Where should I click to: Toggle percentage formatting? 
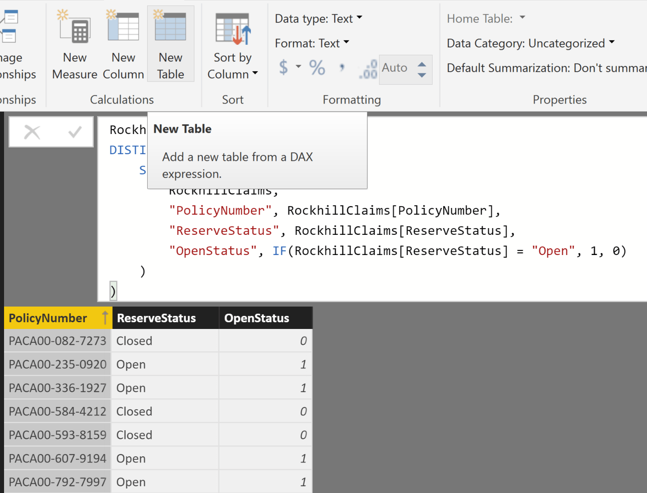(317, 68)
